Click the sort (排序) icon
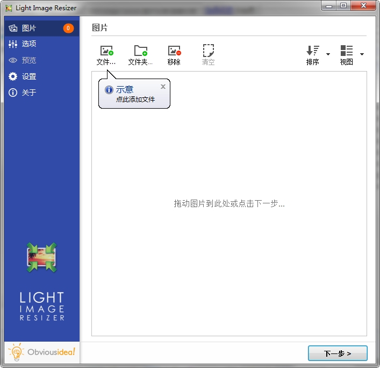The height and width of the screenshot is (368, 380). [313, 51]
